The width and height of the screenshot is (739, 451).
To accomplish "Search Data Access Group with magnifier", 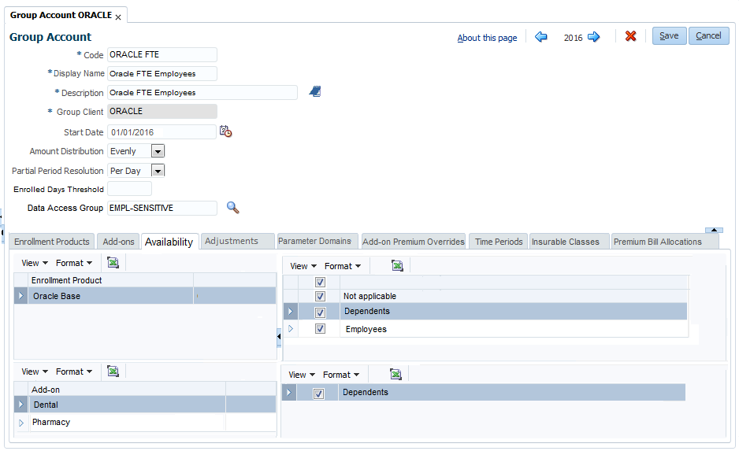I will 233,208.
